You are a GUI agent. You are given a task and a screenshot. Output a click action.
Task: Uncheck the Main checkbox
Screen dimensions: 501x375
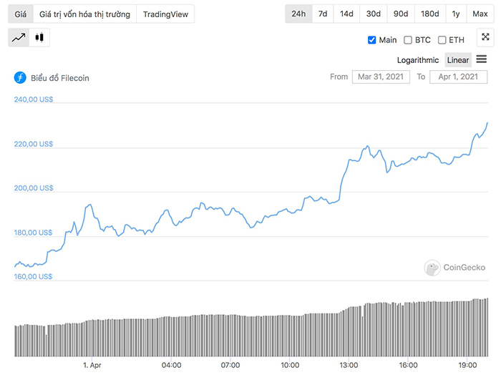point(371,40)
